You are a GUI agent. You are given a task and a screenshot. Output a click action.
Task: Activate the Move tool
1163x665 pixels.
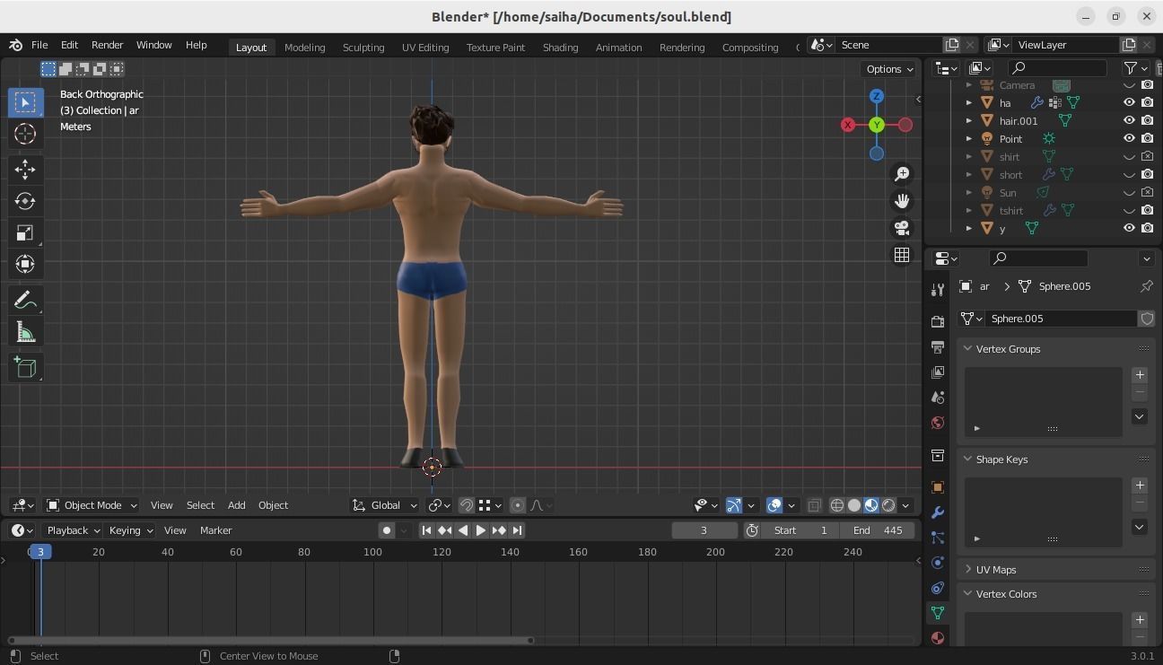point(25,169)
